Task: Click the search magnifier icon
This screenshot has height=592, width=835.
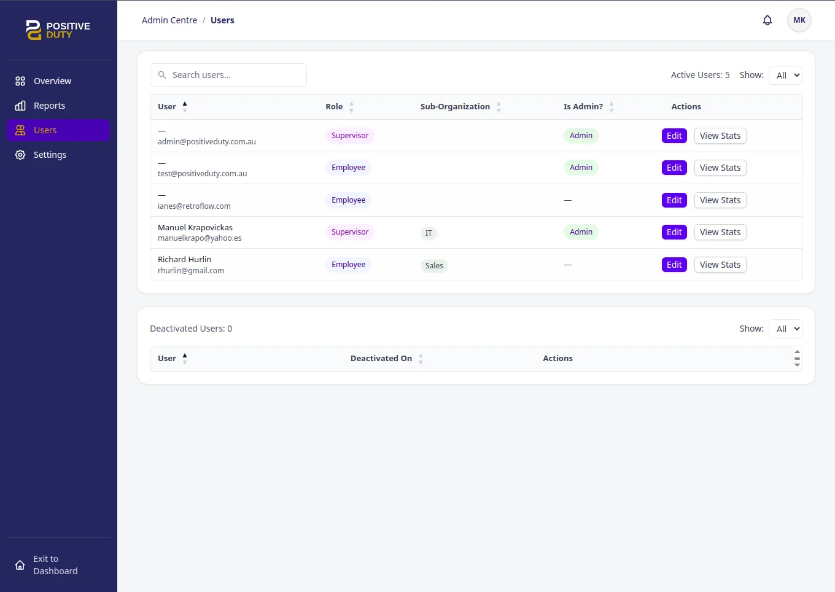Action: tap(162, 75)
